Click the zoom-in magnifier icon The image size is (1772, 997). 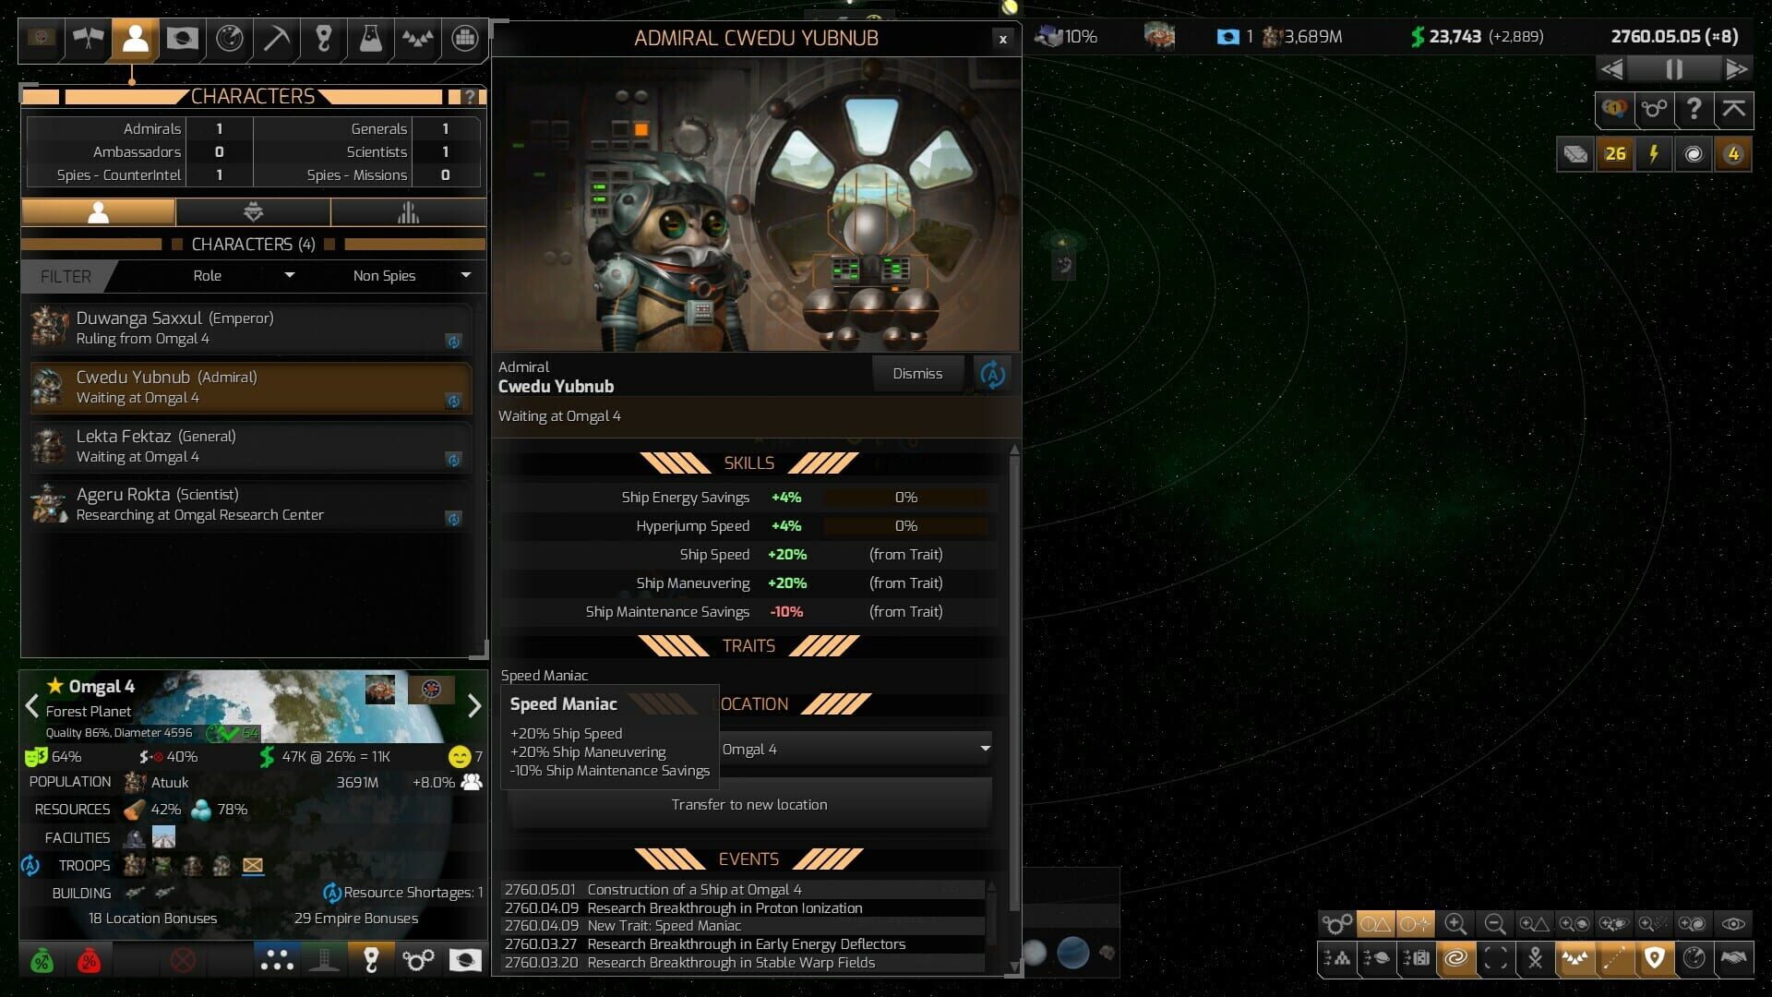coord(1455,924)
